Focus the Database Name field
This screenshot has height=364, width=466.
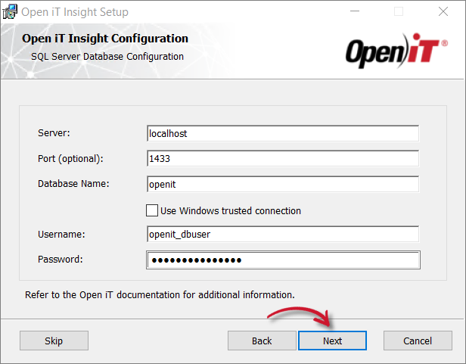[283, 184]
